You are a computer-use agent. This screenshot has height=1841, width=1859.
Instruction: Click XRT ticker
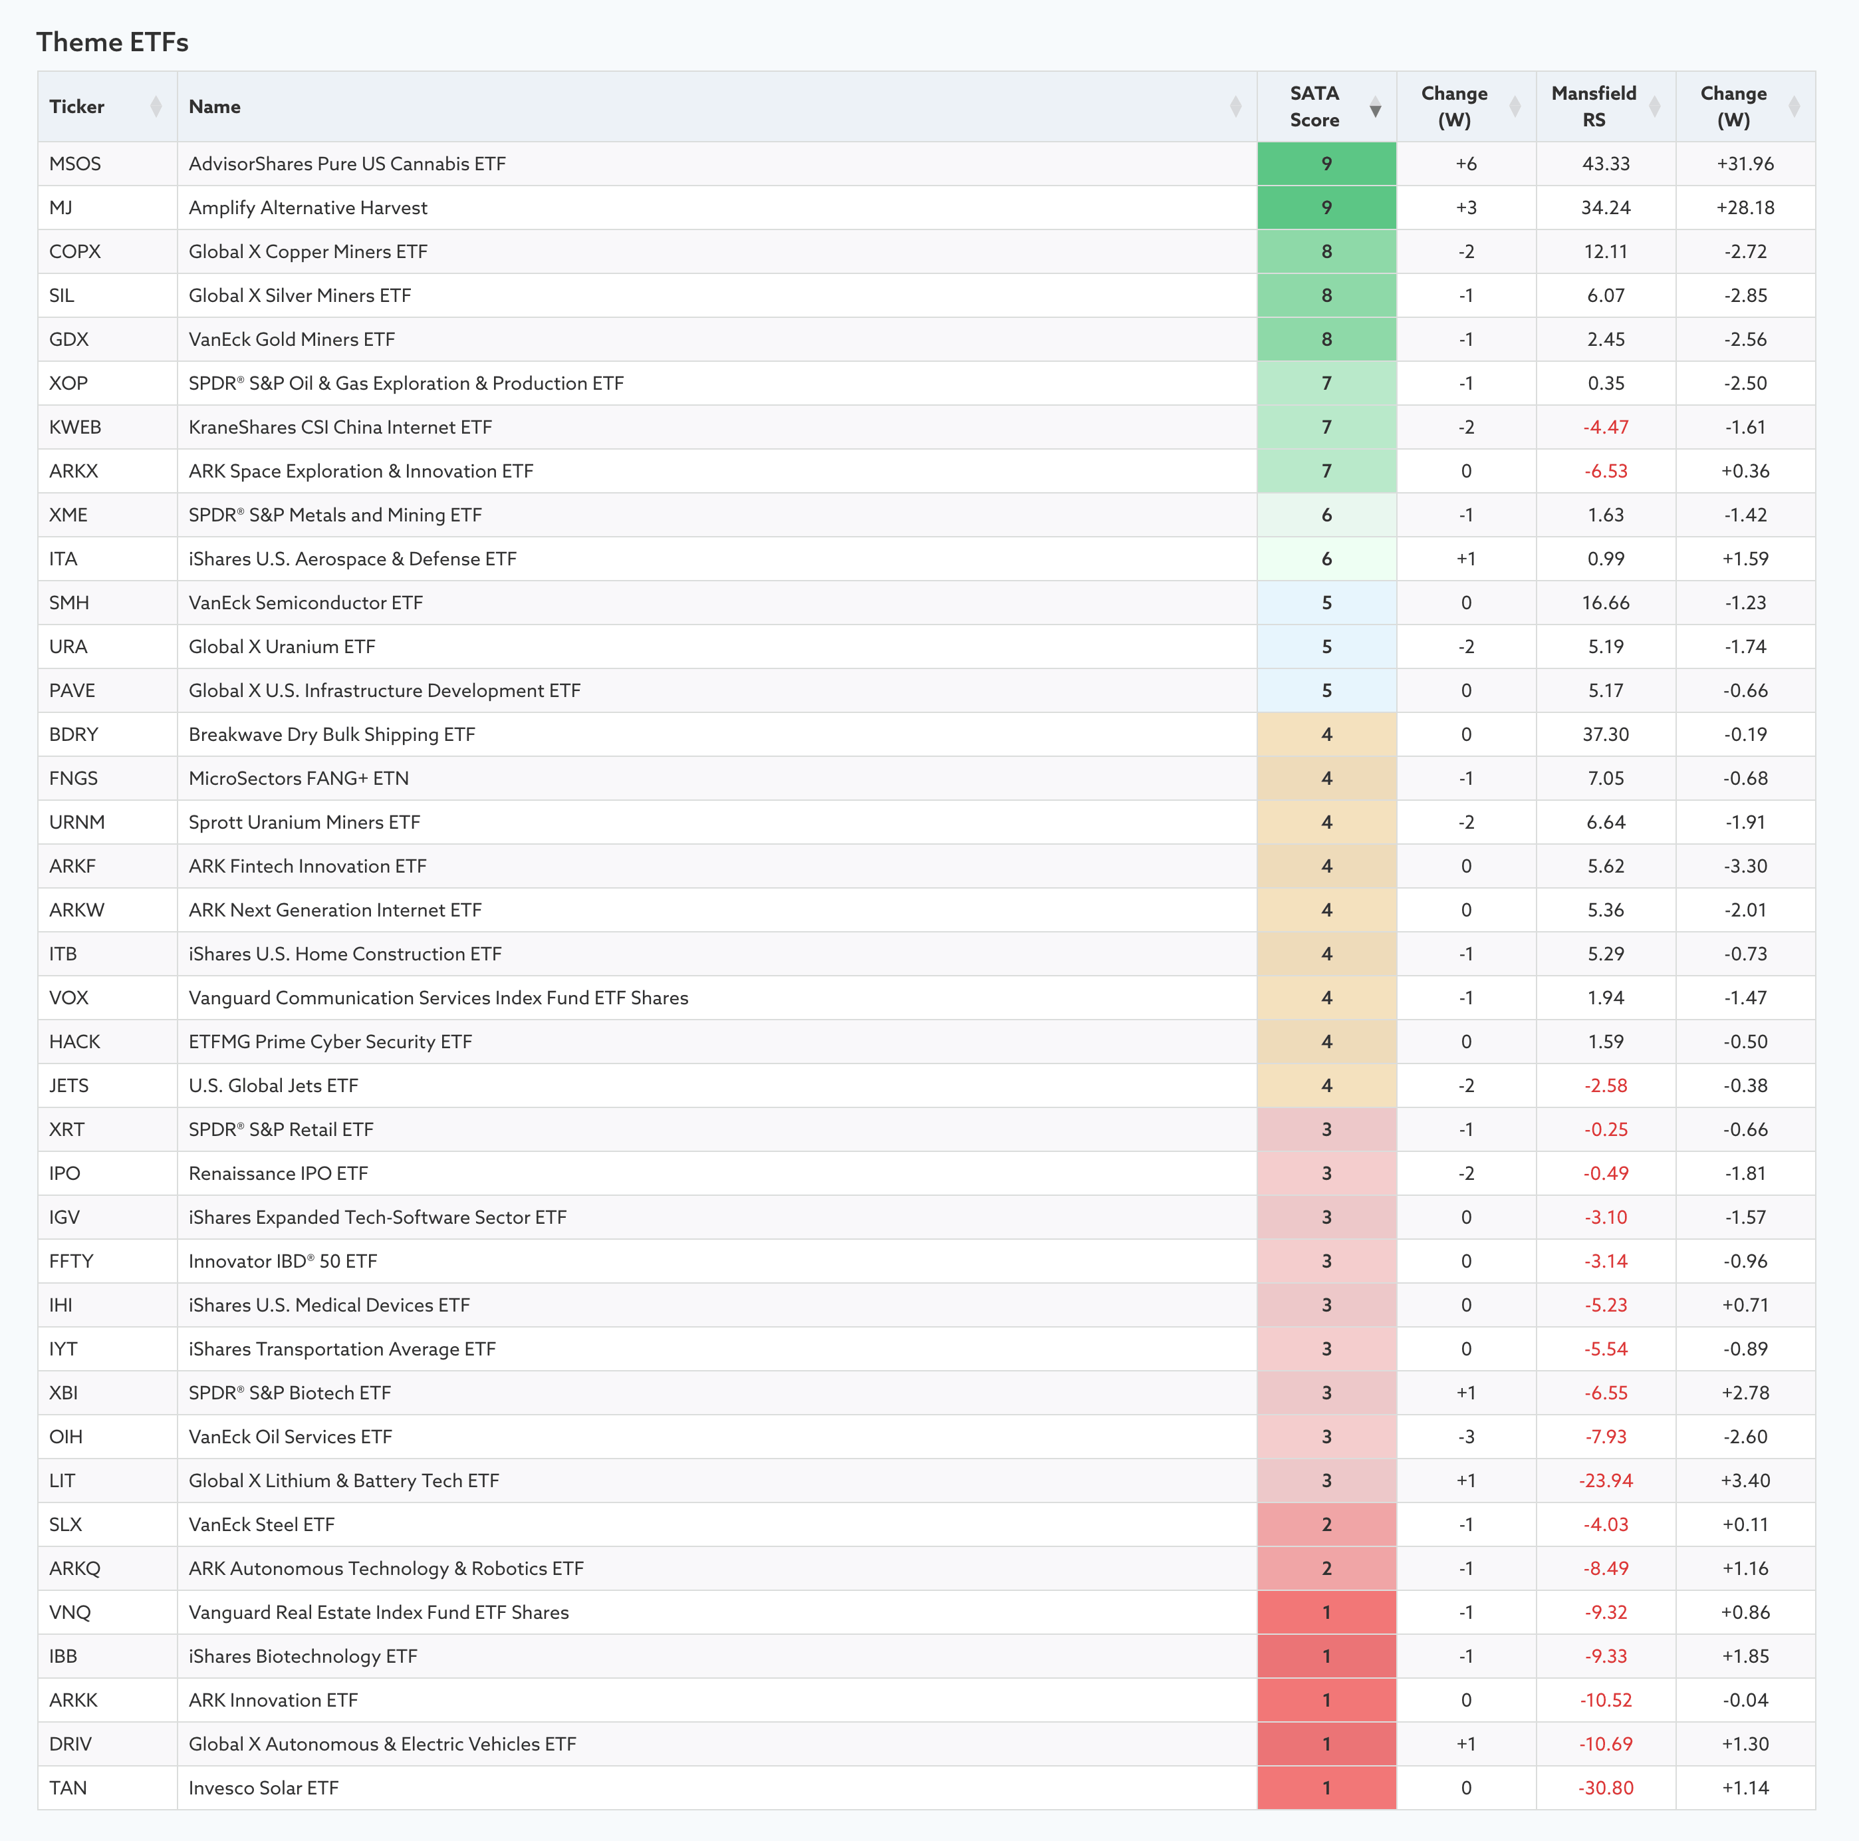click(x=66, y=1130)
